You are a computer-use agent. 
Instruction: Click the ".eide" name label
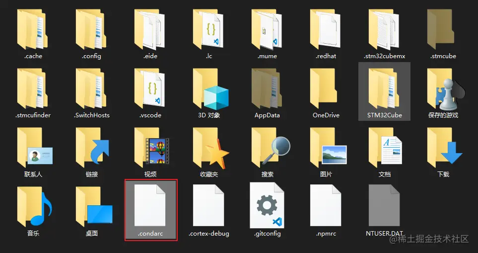150,56
